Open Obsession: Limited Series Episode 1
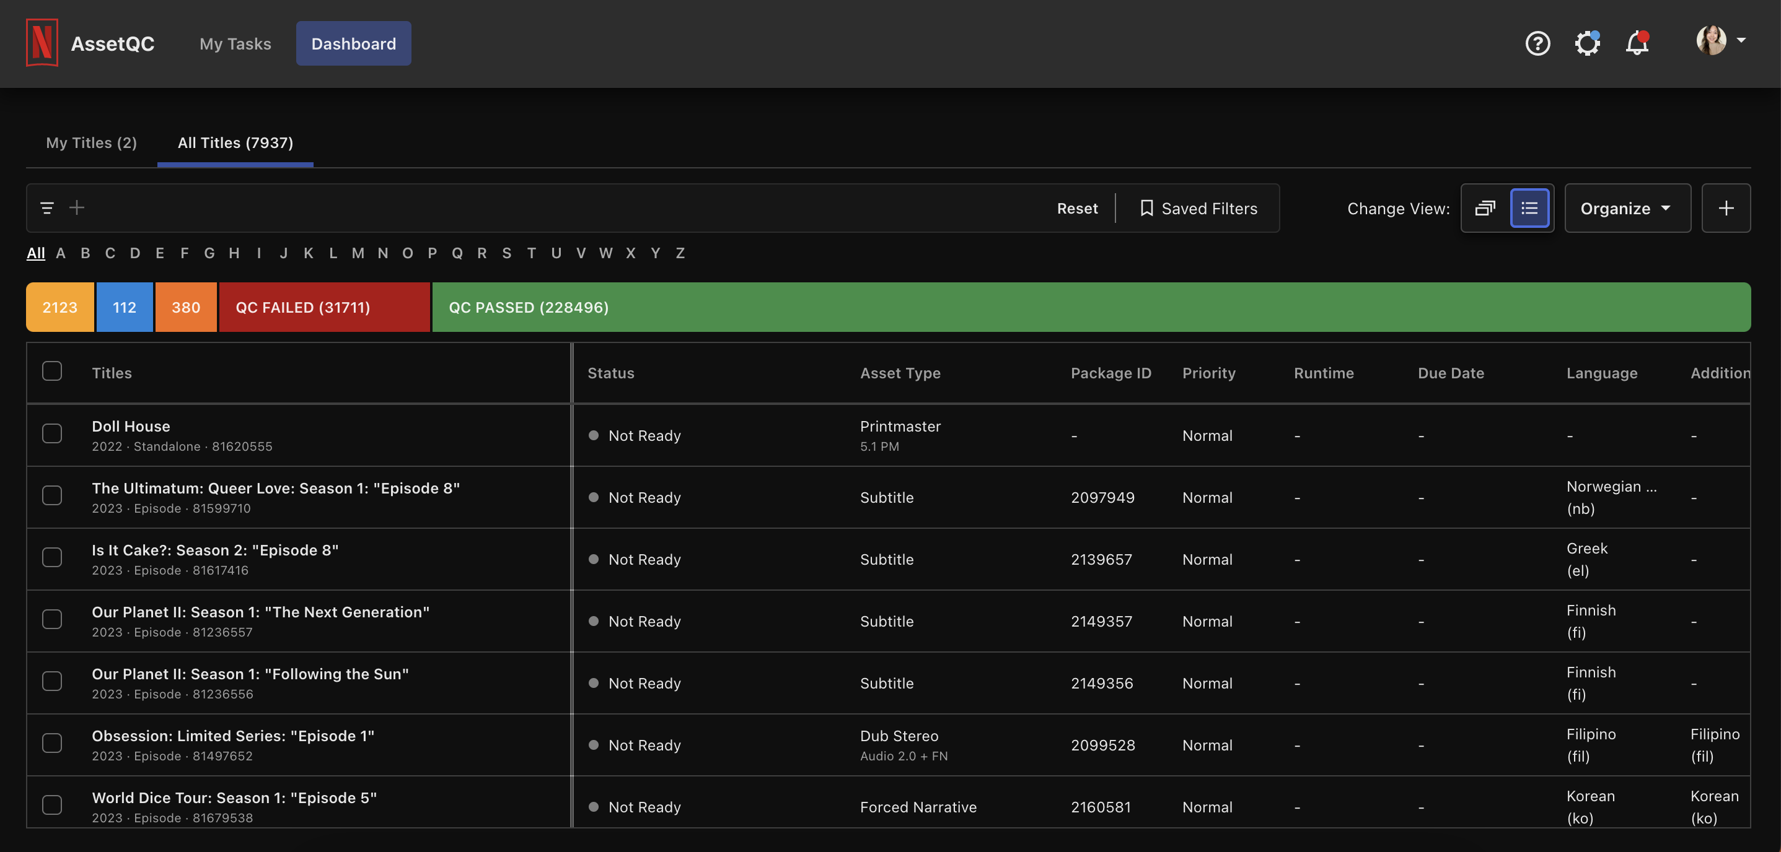Image resolution: width=1781 pixels, height=852 pixels. pyautogui.click(x=233, y=736)
